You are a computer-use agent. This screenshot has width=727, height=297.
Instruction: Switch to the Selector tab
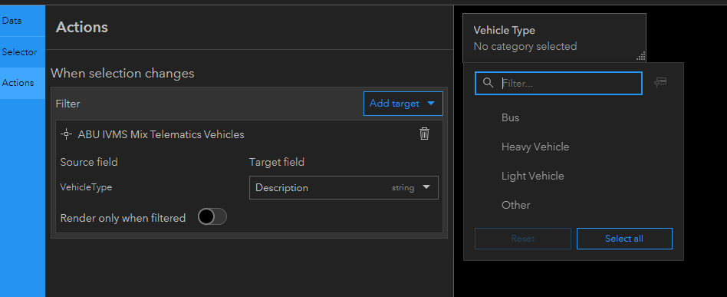click(x=22, y=52)
